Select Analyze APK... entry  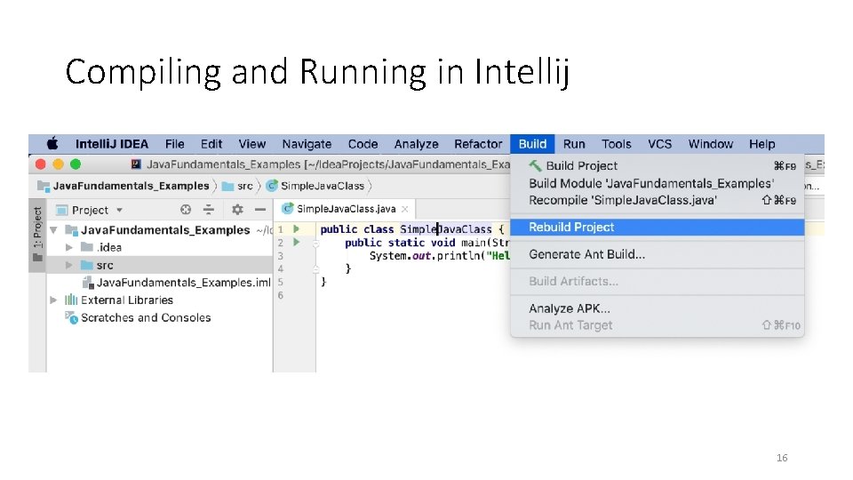(658, 308)
